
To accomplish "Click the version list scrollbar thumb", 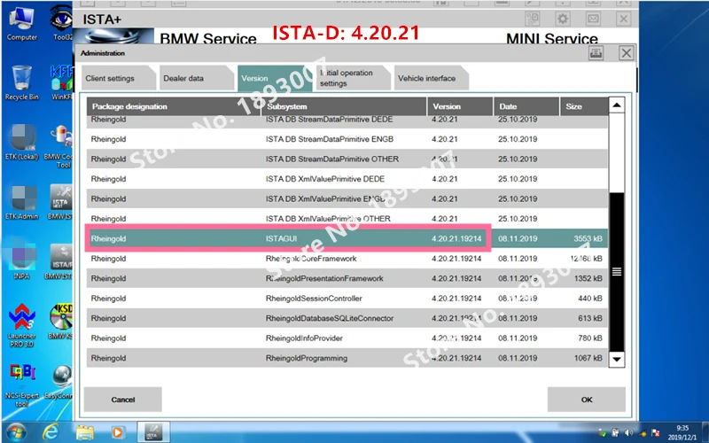I will (617, 272).
